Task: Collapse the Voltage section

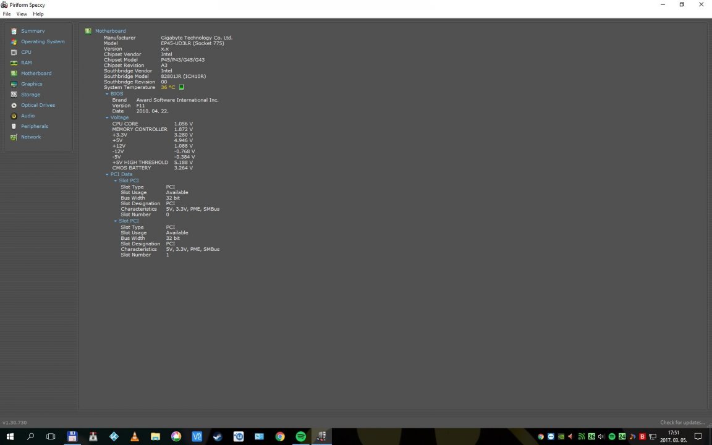Action: point(107,117)
